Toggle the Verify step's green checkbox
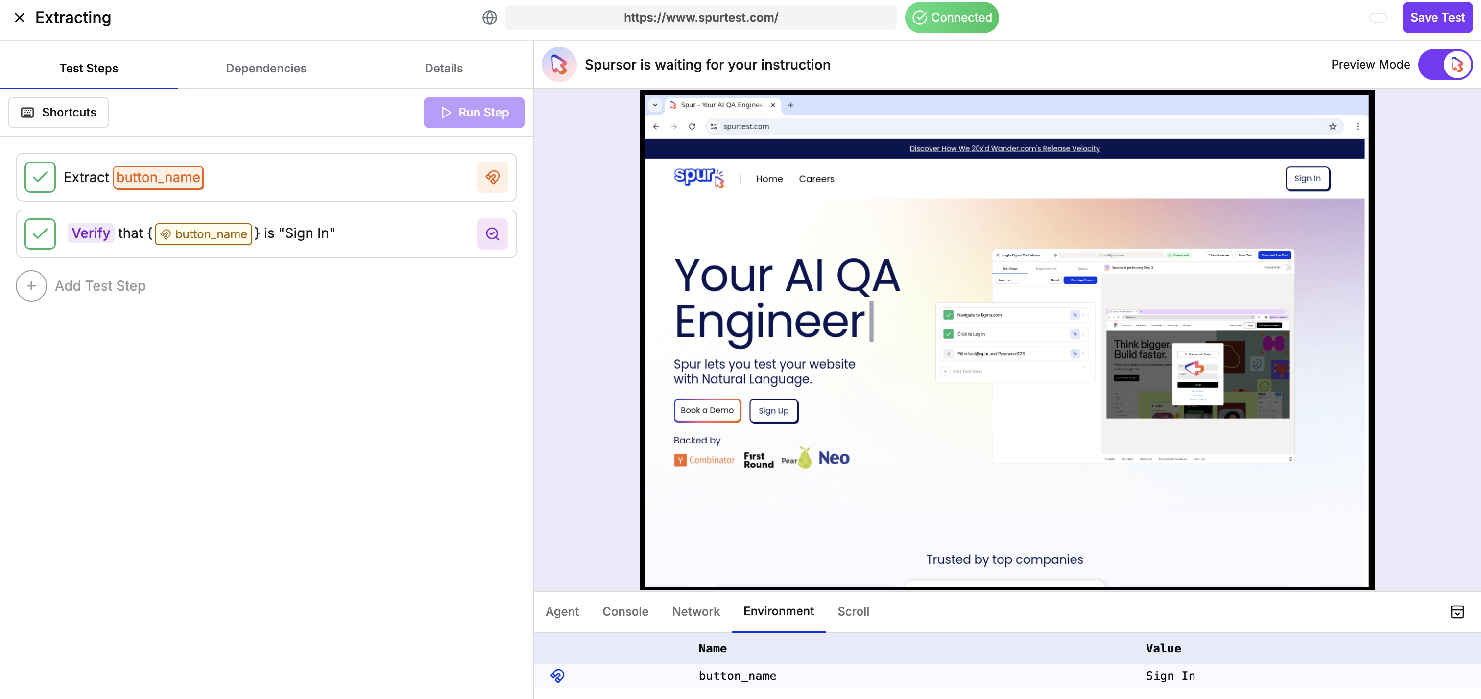The height and width of the screenshot is (699, 1481). click(40, 233)
